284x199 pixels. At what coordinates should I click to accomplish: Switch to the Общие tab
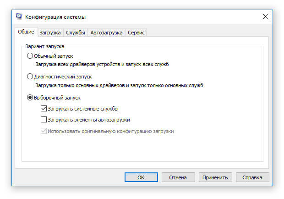pyautogui.click(x=26, y=32)
